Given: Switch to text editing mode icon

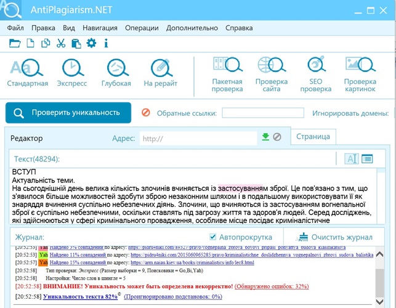Looking at the screenshot, I should click(x=352, y=159).
